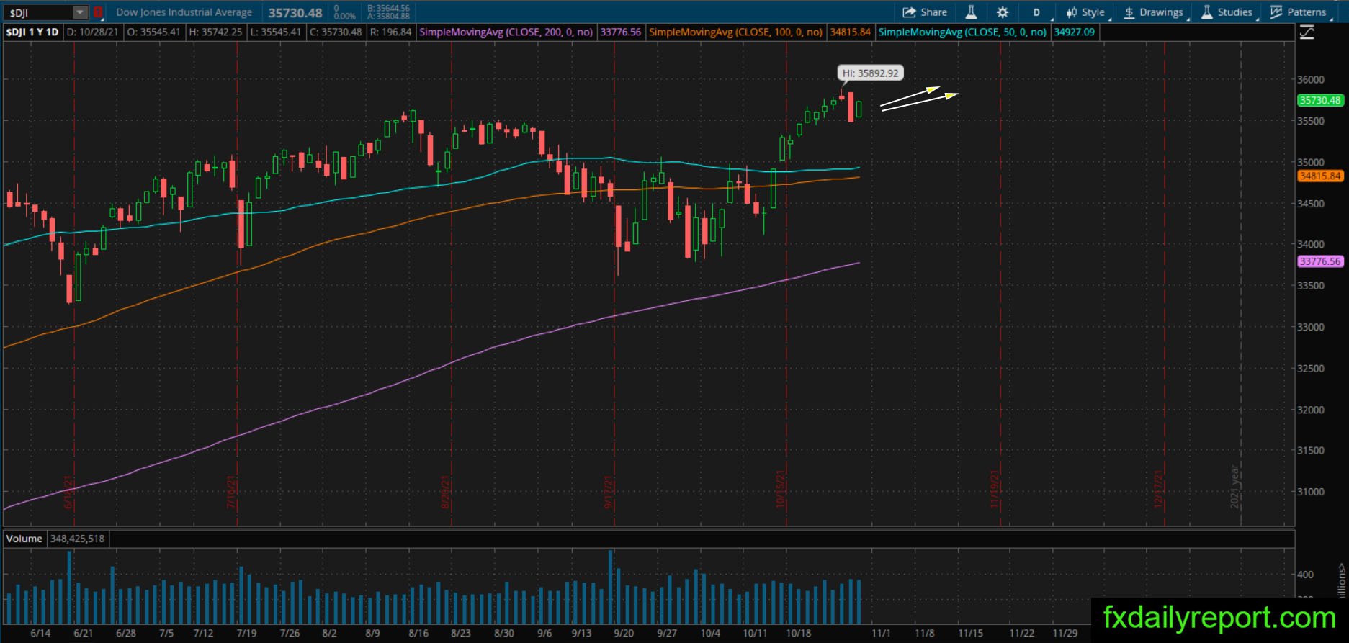This screenshot has width=1349, height=643.
Task: Click the 100 SMA value 34815.84 in header
Action: 851,32
